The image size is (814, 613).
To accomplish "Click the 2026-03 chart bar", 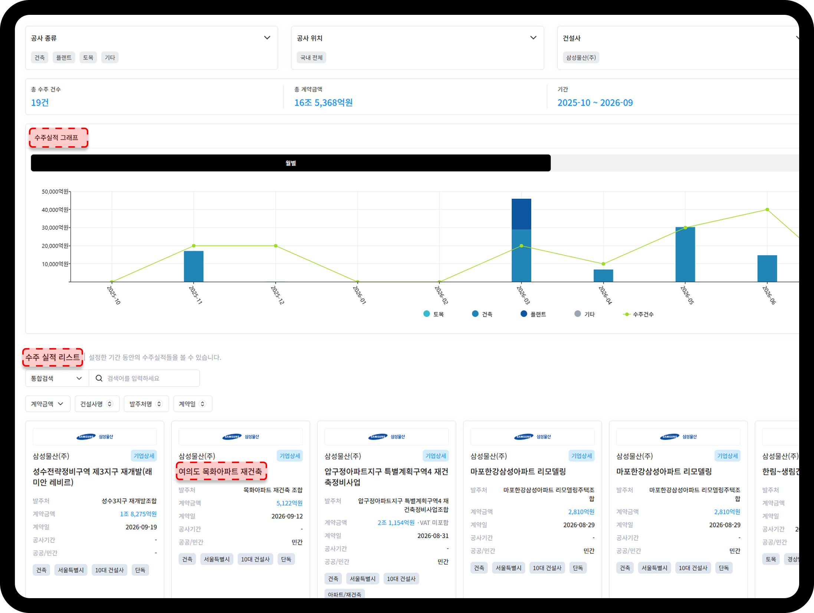I will click(x=521, y=240).
